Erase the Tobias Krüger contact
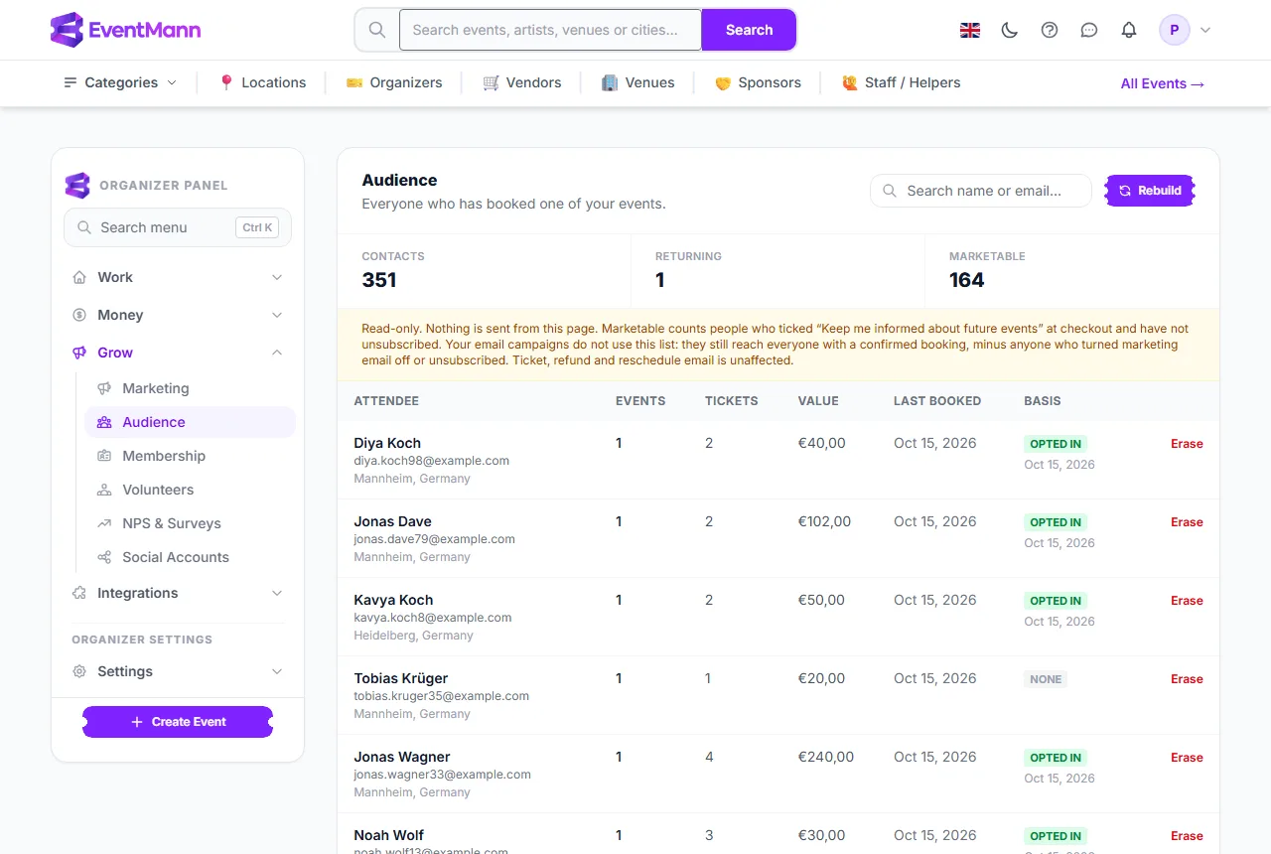 point(1187,679)
